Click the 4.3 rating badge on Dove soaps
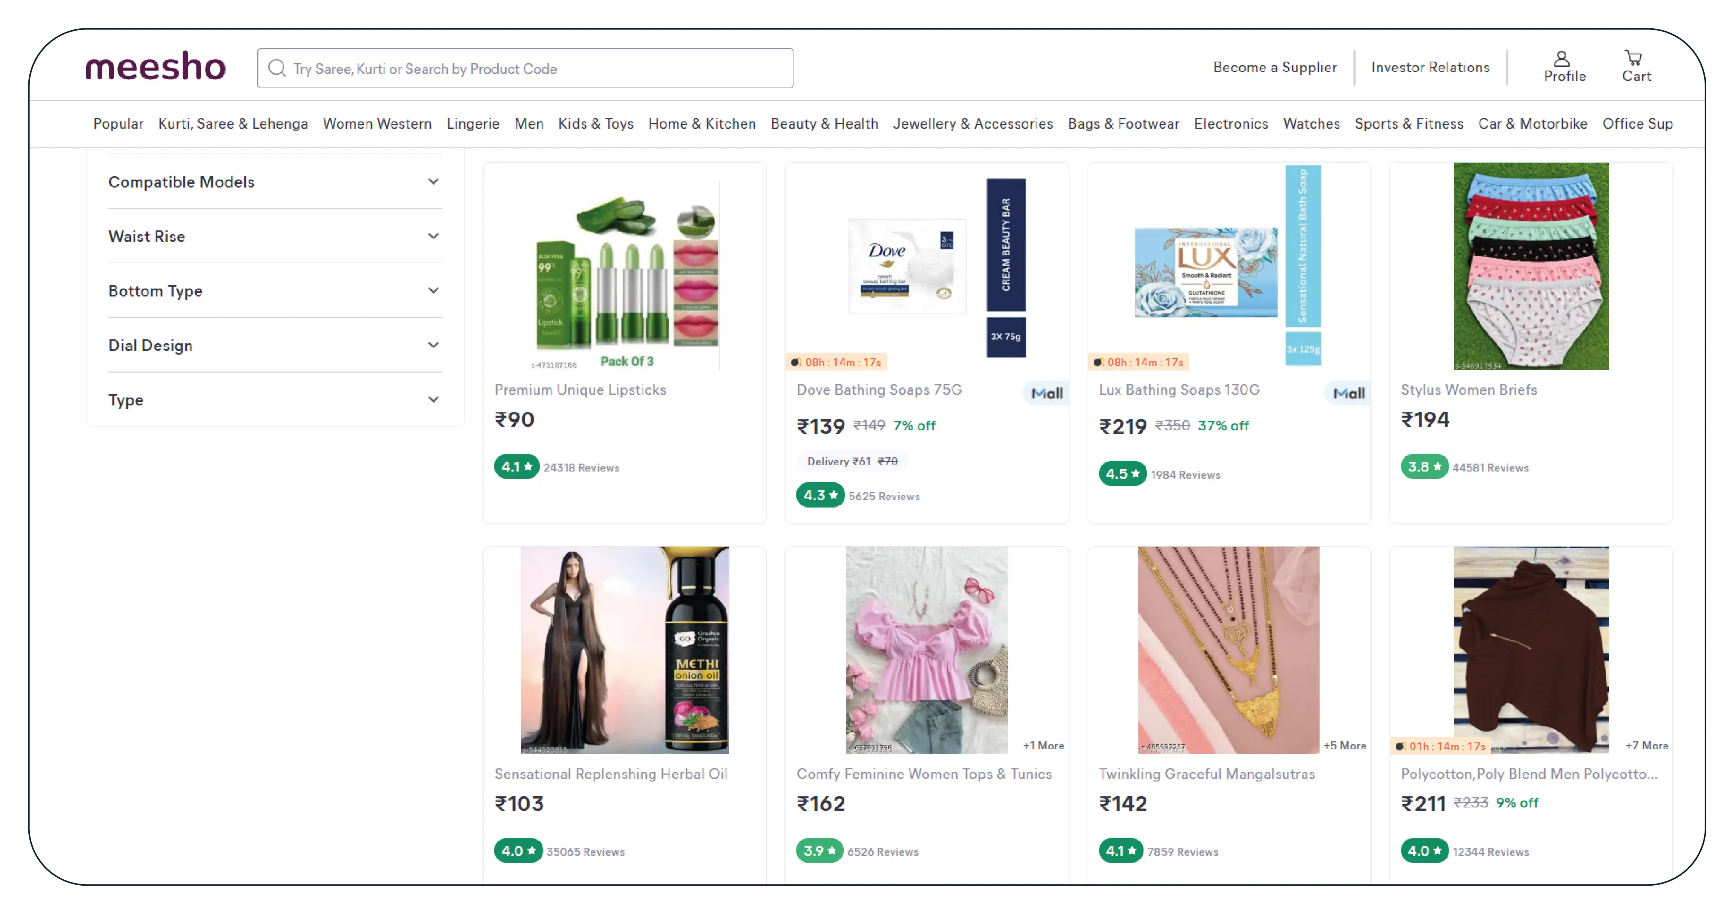Screen dimensions: 1735x914 (820, 496)
